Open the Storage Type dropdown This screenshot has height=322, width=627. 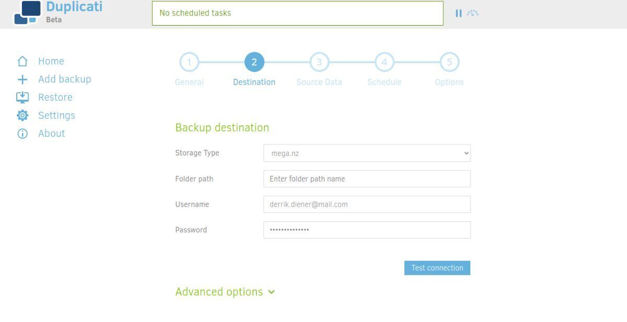(x=367, y=153)
